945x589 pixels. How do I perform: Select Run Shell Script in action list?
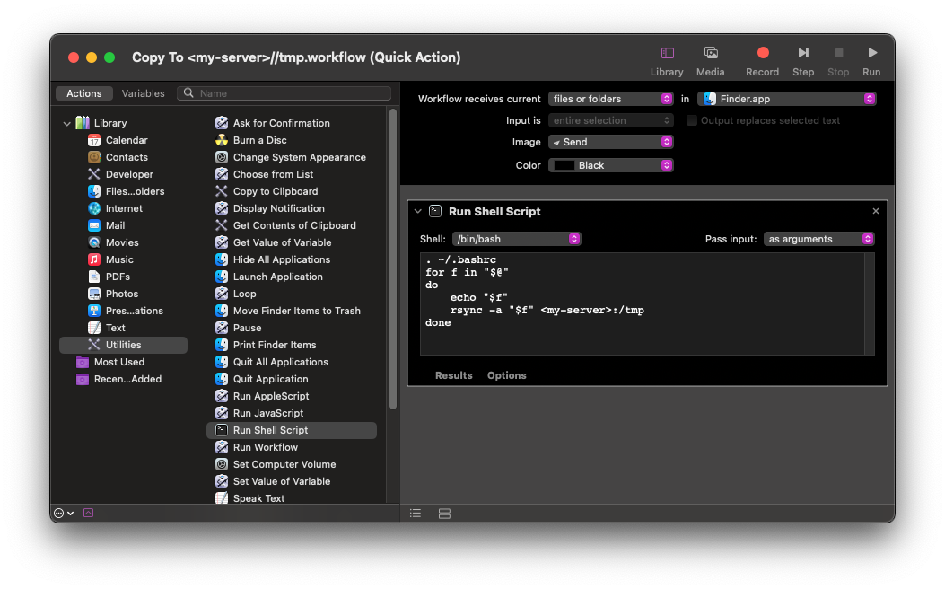tap(292, 430)
